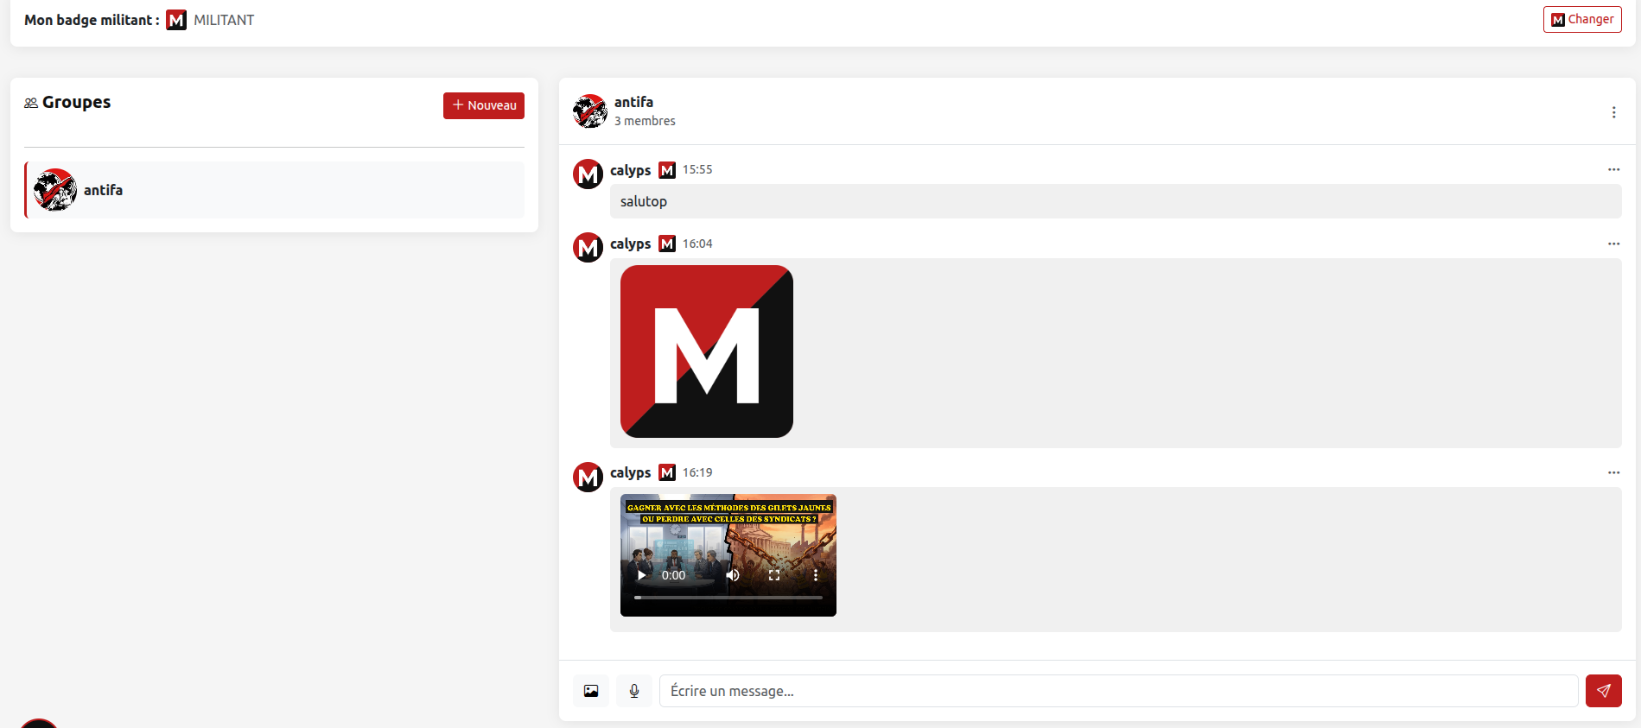Mute the video using the volume icon

coord(733,575)
